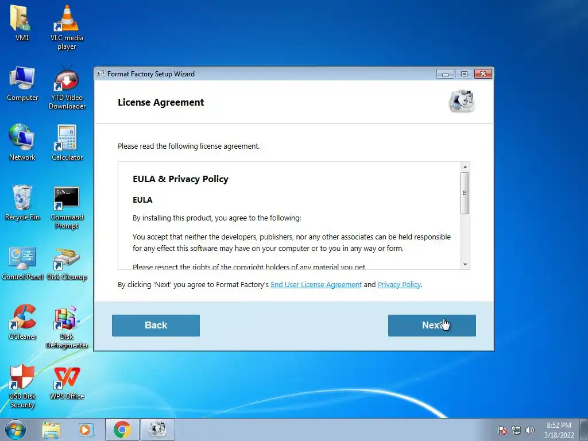Click the Format Factory logo in the wizard header
Image resolution: width=588 pixels, height=441 pixels.
pyautogui.click(x=462, y=101)
